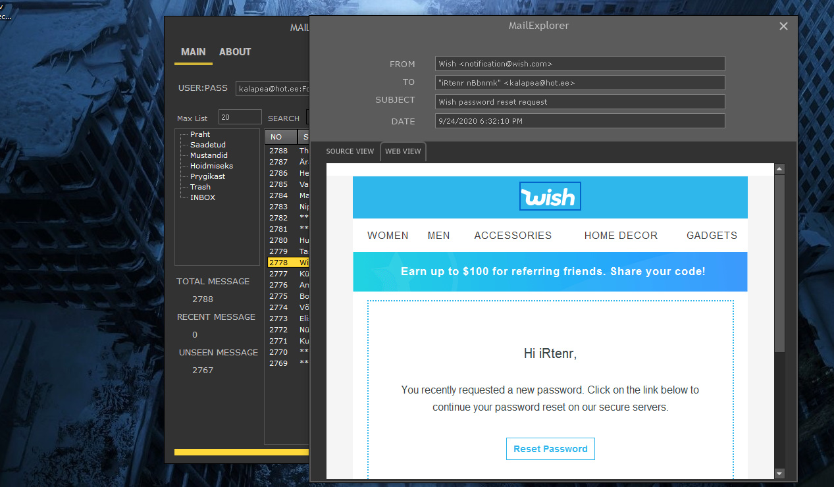Viewport: 834px width, 487px height.
Task: Click the UNSEEN MESSAGE count 2767
Action: tap(203, 370)
